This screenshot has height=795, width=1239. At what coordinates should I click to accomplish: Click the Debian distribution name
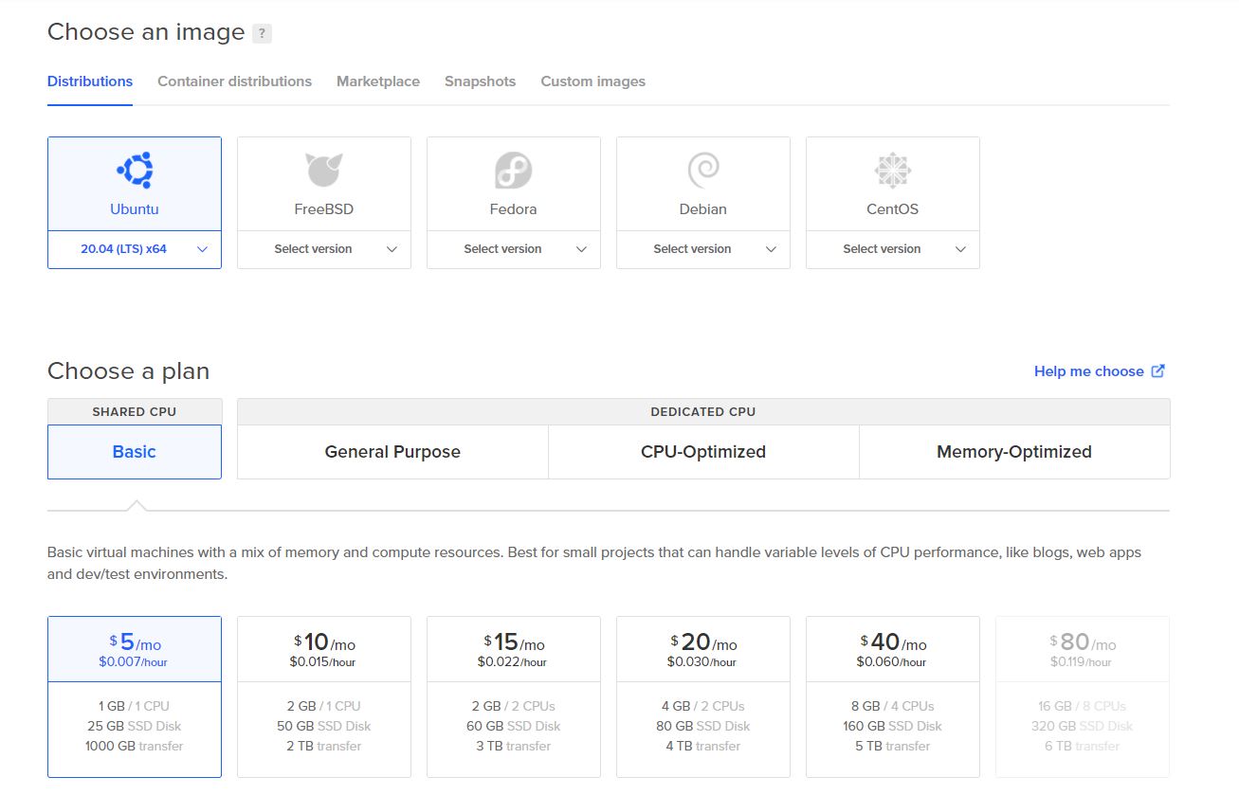[x=702, y=209]
